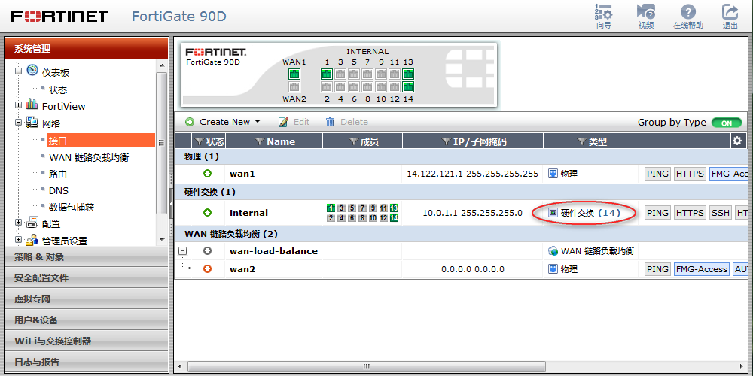This screenshot has width=753, height=376.
Task: Click internal port 14 on faceplate
Action: click(x=408, y=86)
